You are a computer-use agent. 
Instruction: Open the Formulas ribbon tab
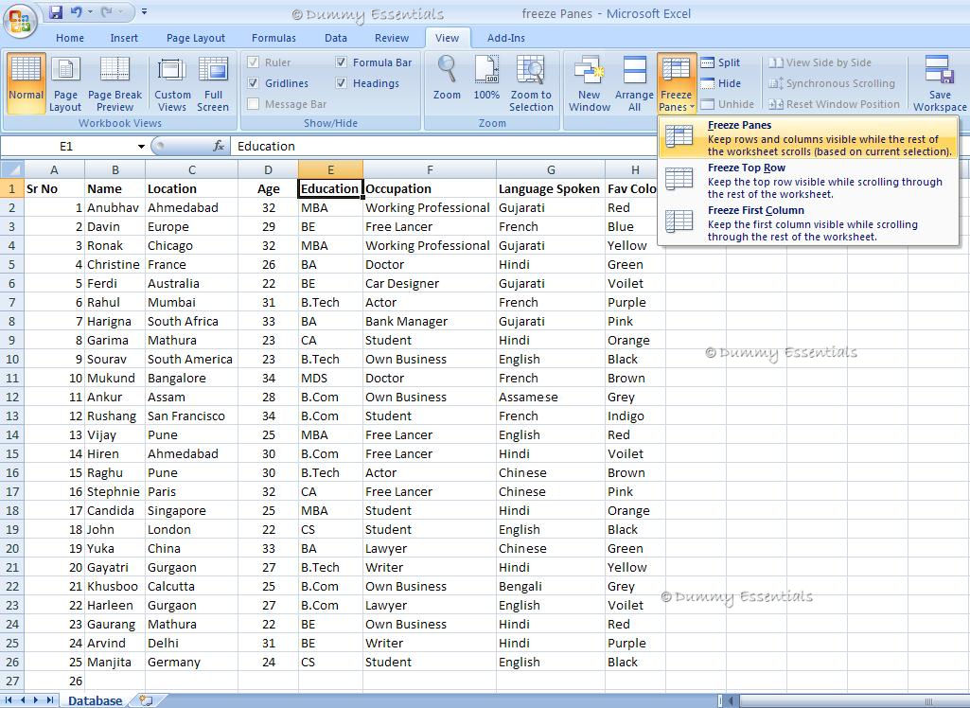[273, 38]
